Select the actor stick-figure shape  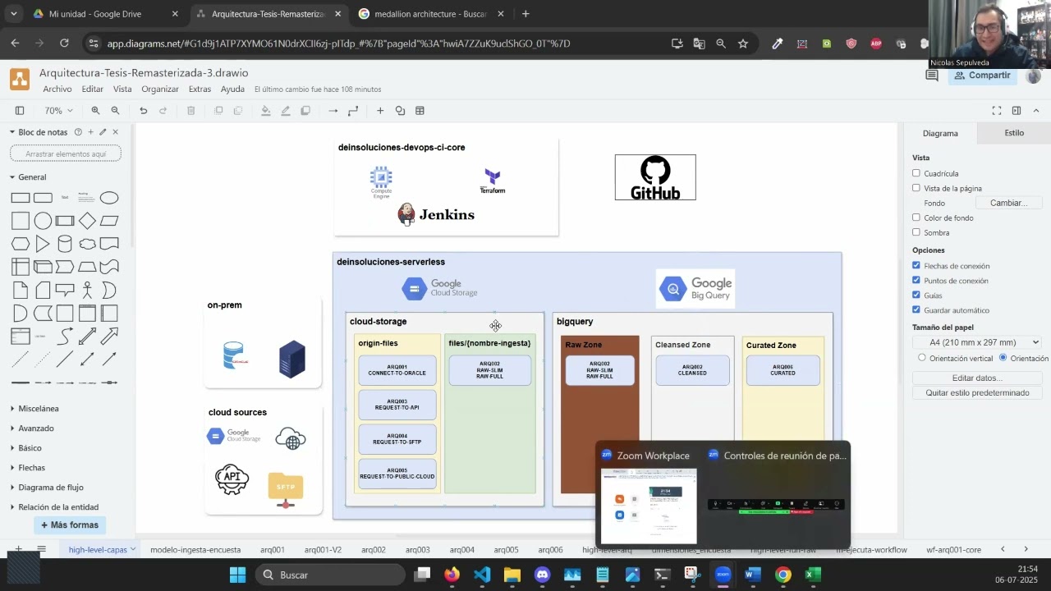87,290
